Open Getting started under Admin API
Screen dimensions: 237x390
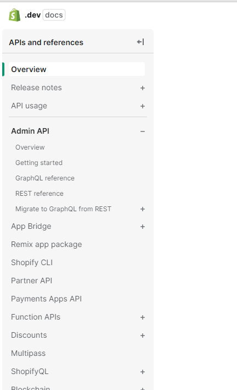pyautogui.click(x=39, y=163)
